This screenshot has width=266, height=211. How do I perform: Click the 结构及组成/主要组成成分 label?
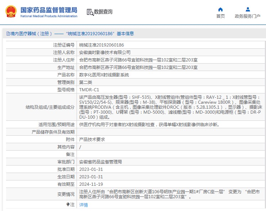[50, 107]
